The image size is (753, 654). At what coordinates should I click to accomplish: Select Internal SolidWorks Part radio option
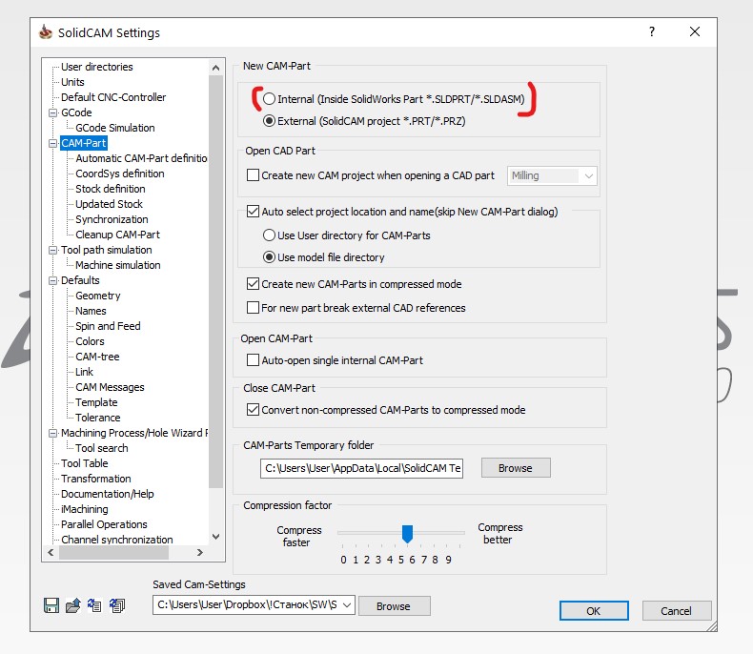tap(269, 99)
